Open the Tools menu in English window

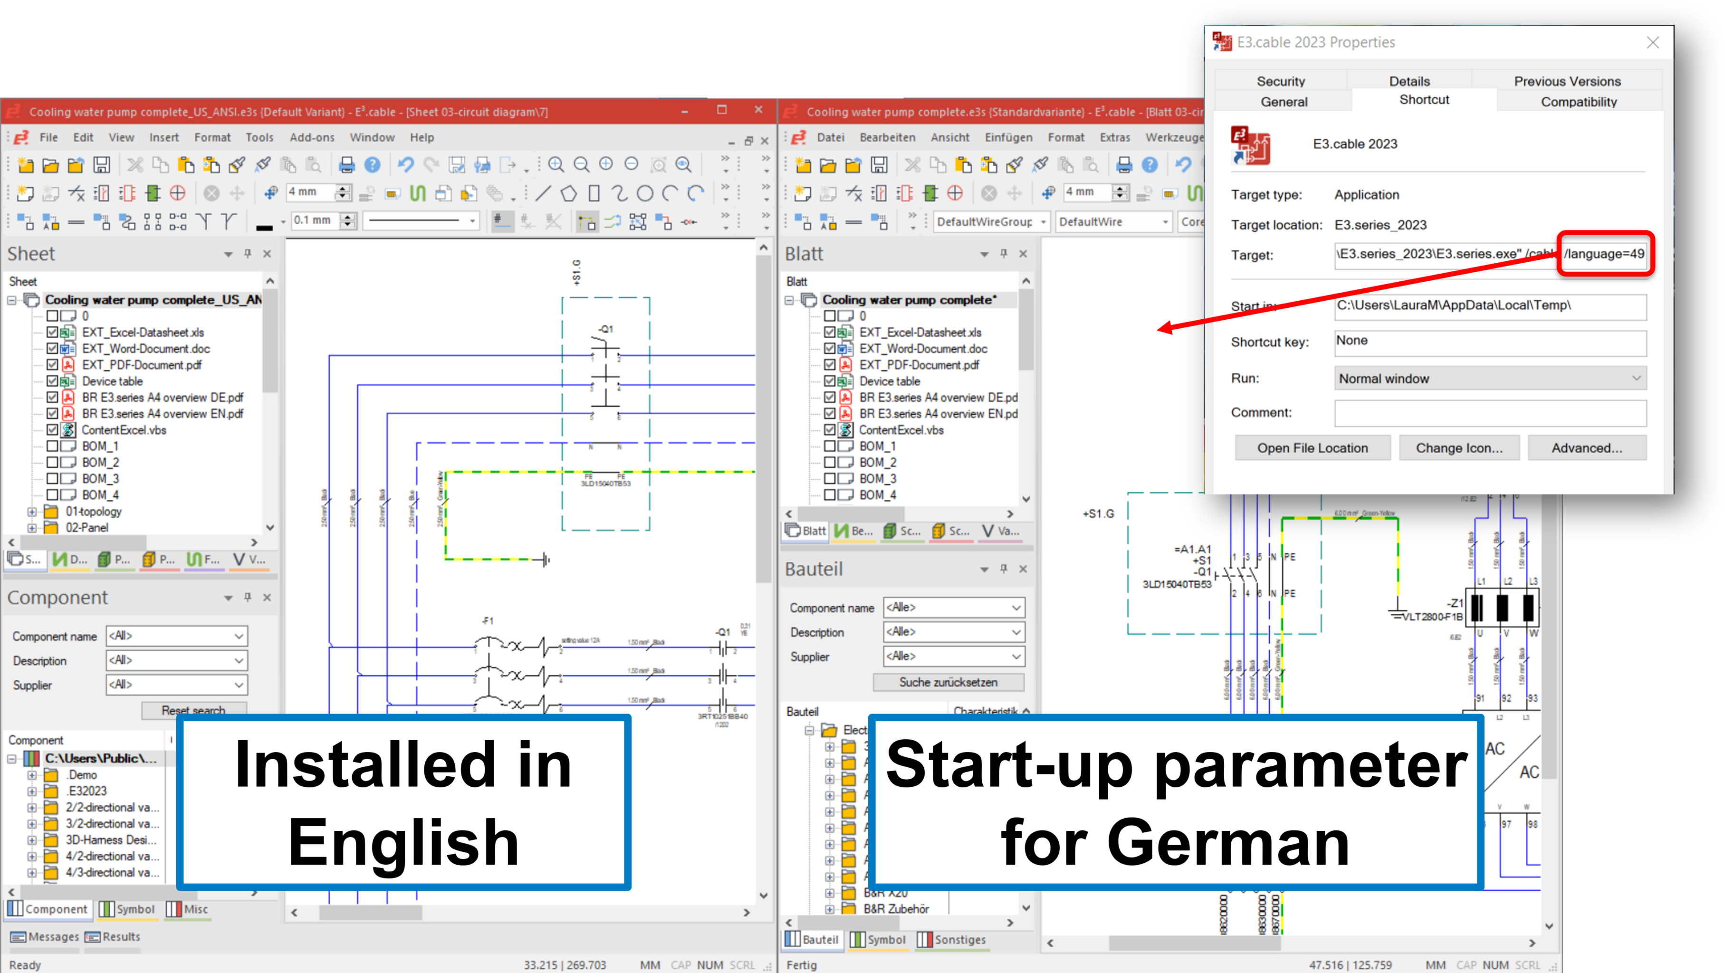(x=259, y=137)
